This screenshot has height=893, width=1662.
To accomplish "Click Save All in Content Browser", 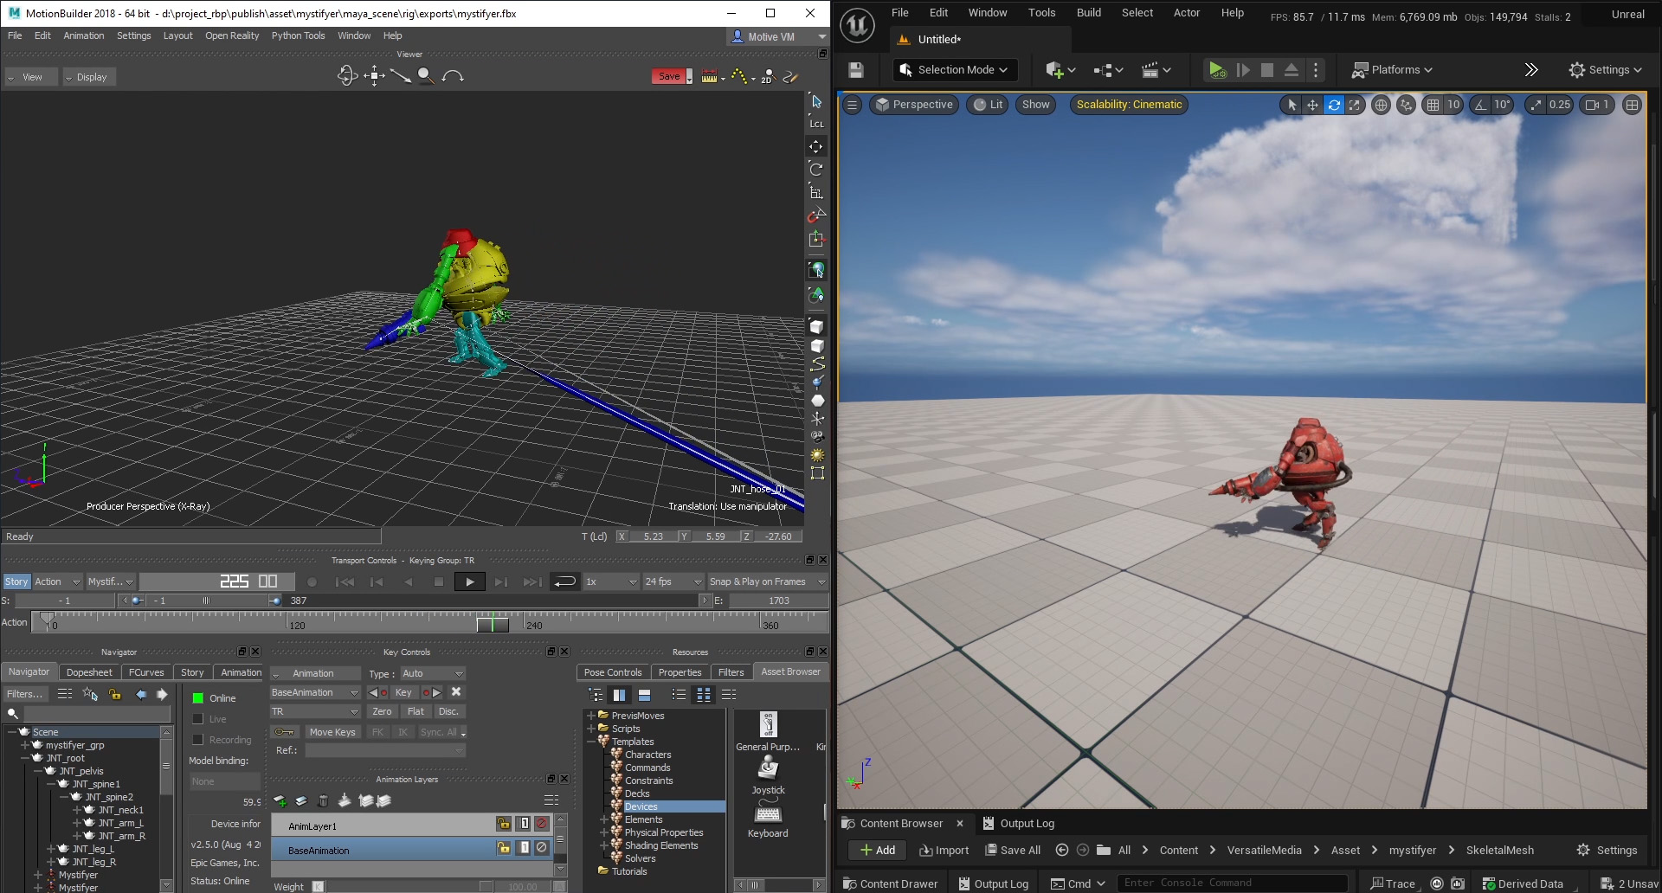I will click(1013, 851).
